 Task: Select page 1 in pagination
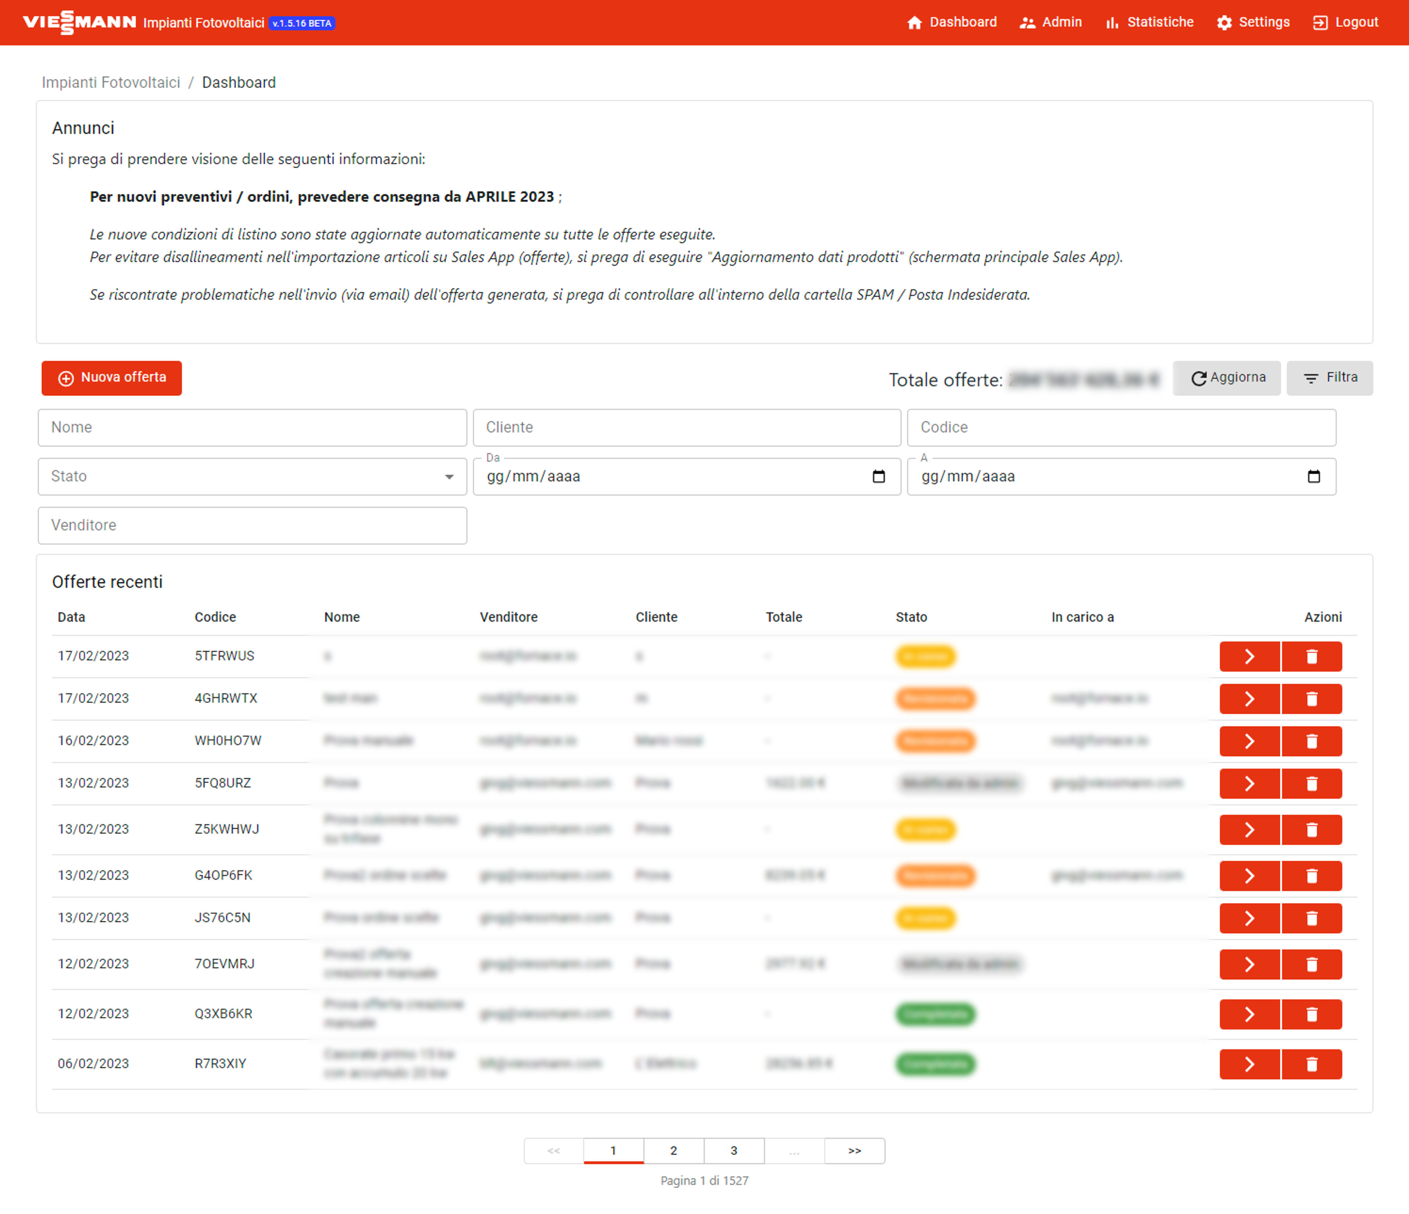(614, 1150)
